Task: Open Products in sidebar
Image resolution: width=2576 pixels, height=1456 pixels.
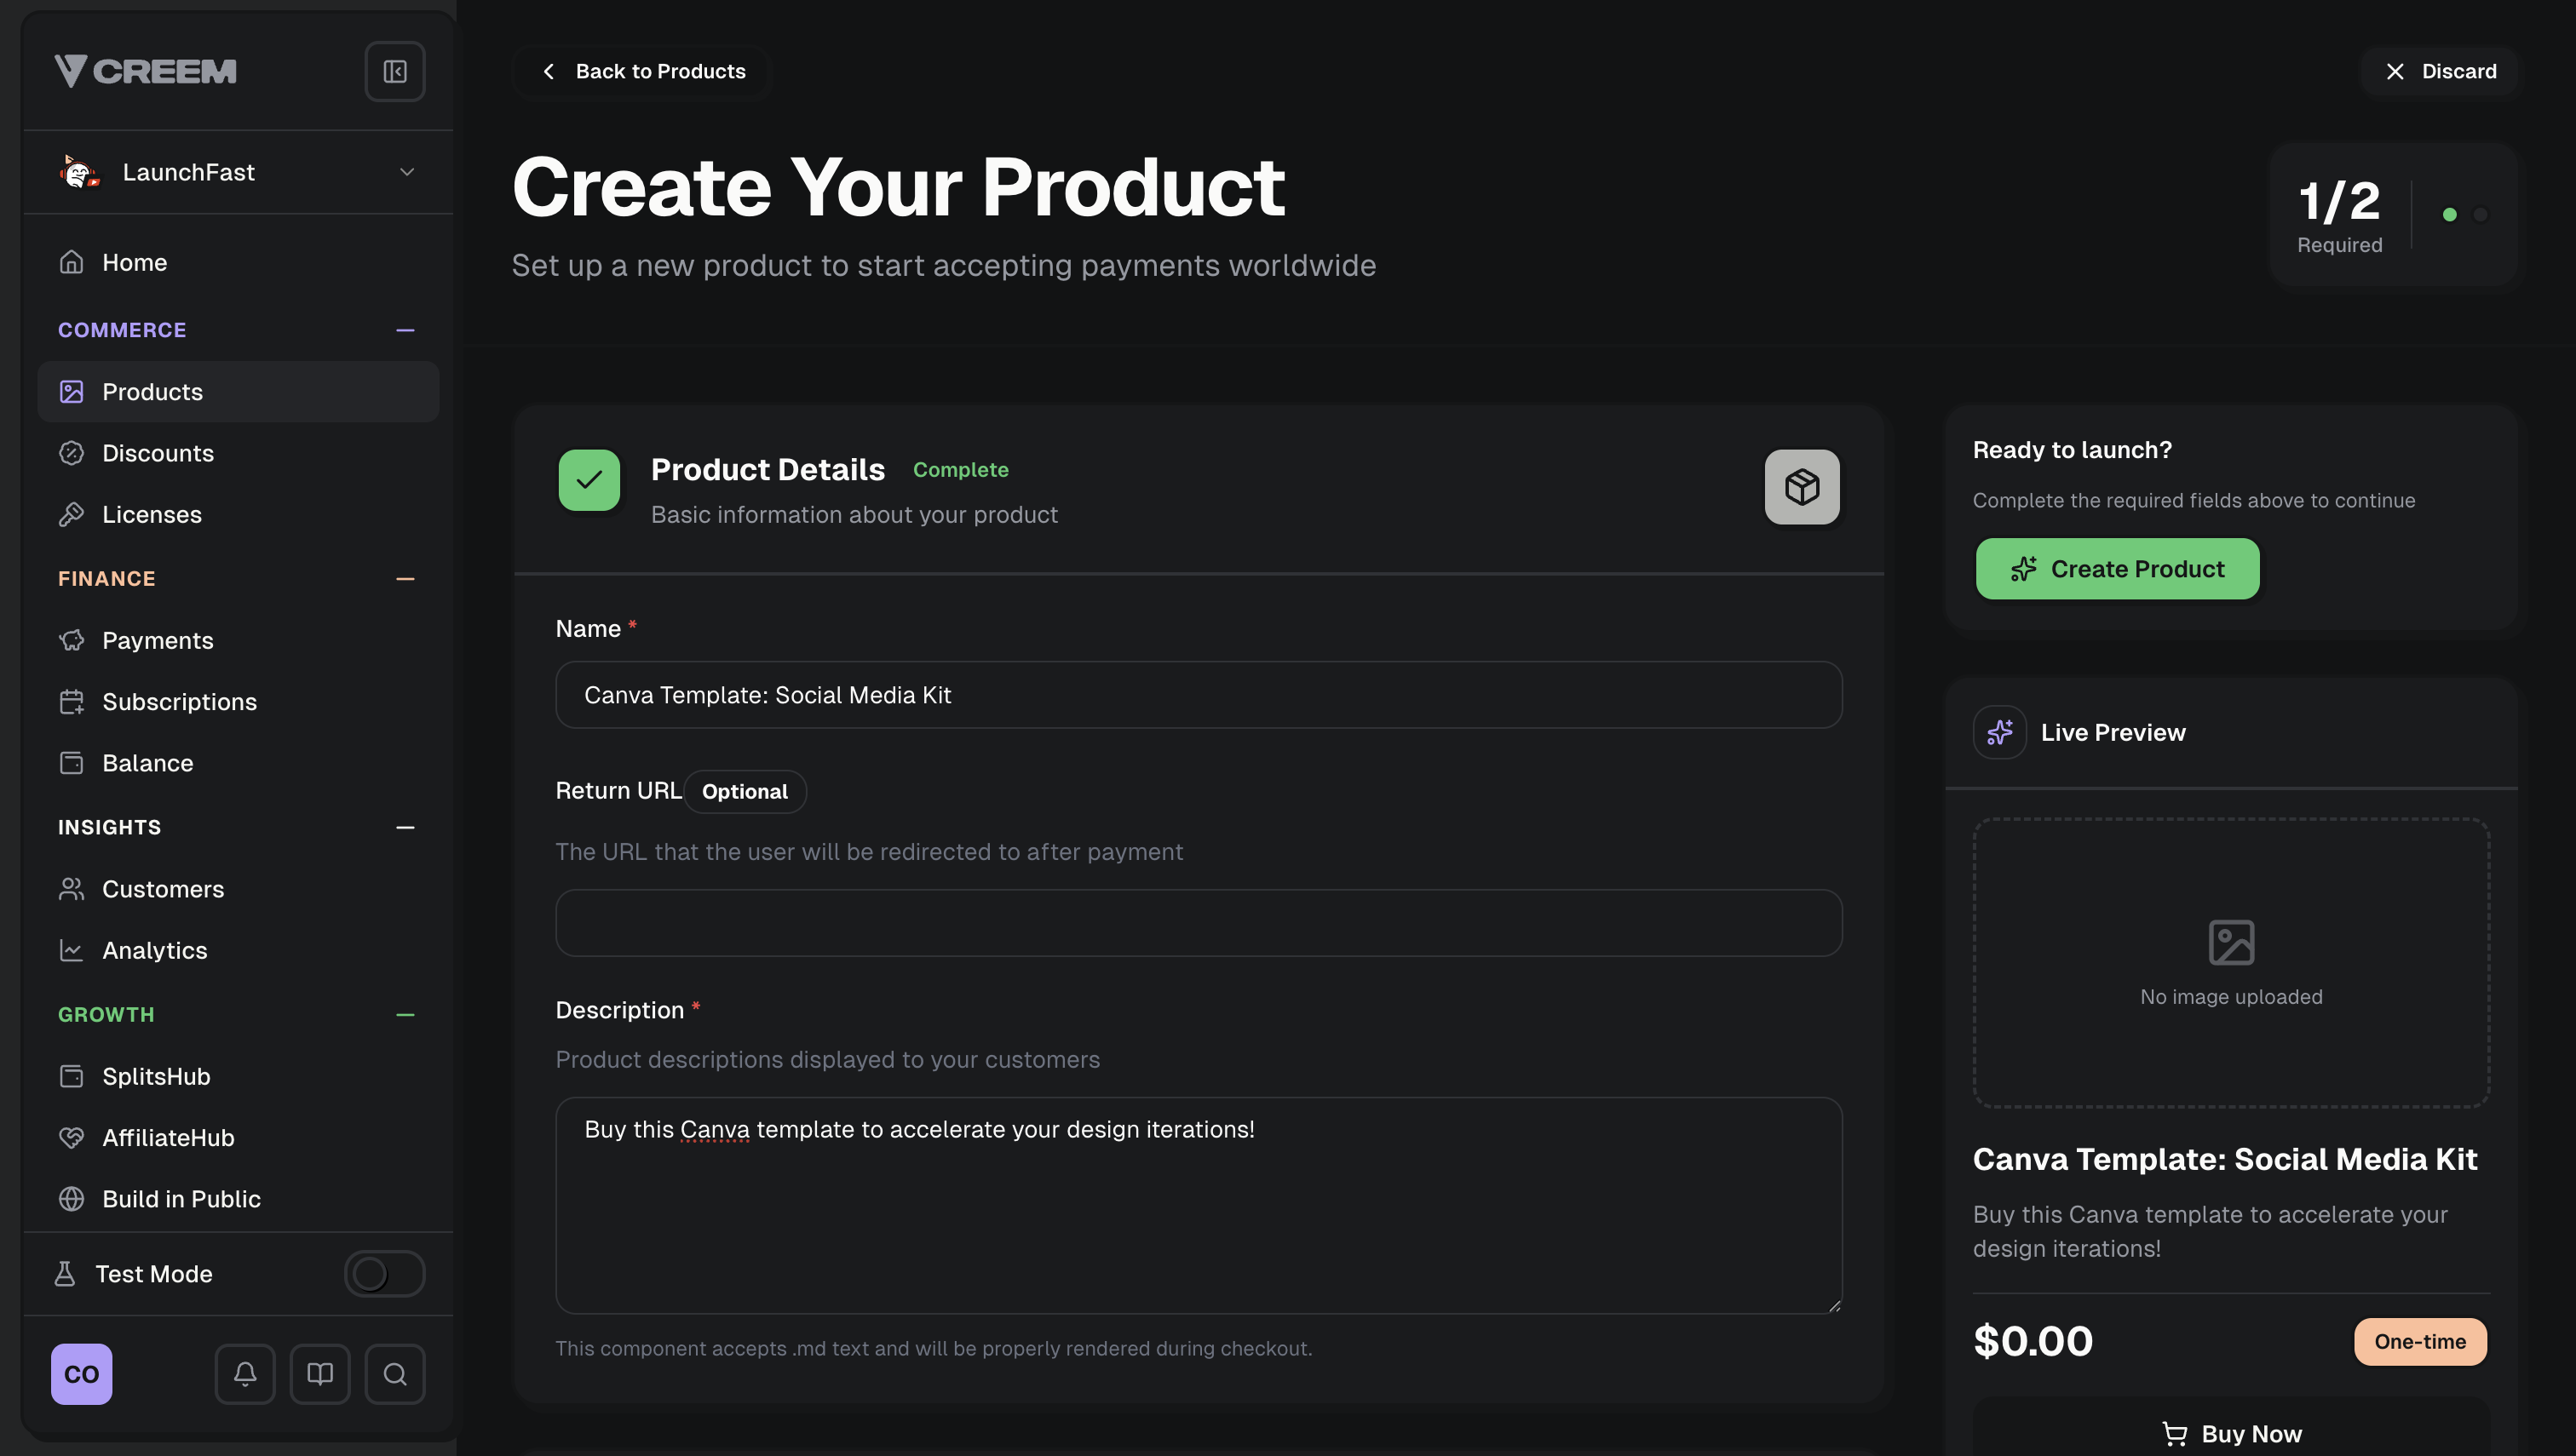Action: pos(238,392)
